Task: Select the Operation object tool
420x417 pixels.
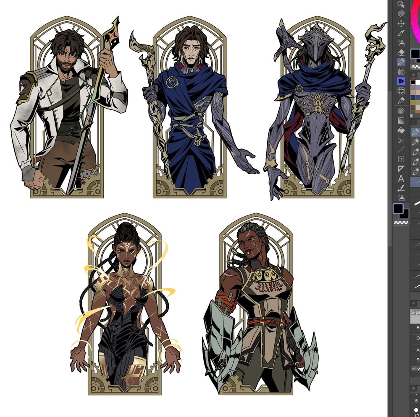Action: coord(401,4)
